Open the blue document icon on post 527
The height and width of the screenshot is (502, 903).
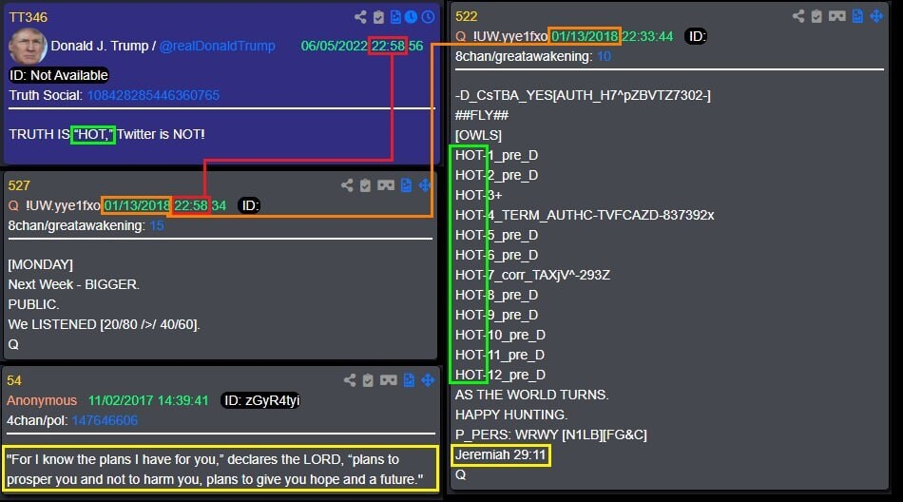coord(406,185)
